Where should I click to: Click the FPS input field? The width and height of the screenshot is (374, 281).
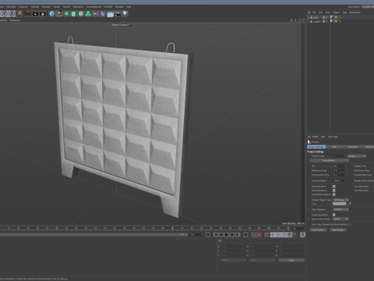click(x=339, y=166)
